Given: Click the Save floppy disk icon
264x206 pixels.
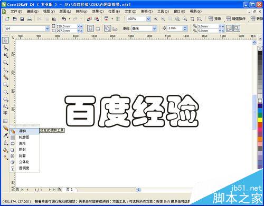Looking at the screenshot, I should tap(22, 19).
